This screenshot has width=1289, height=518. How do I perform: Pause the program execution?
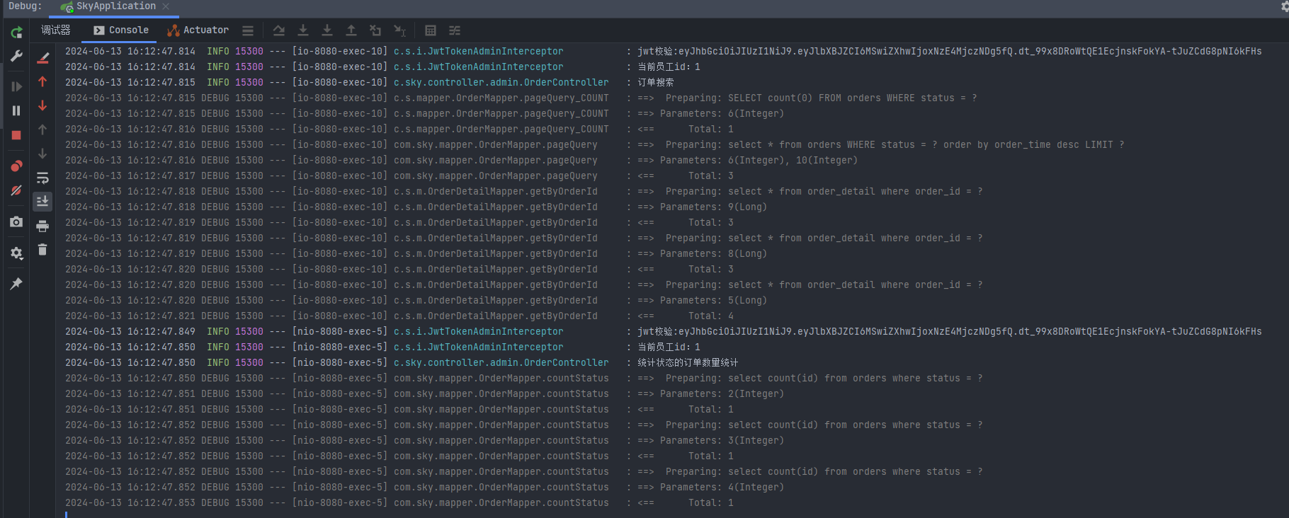point(16,110)
